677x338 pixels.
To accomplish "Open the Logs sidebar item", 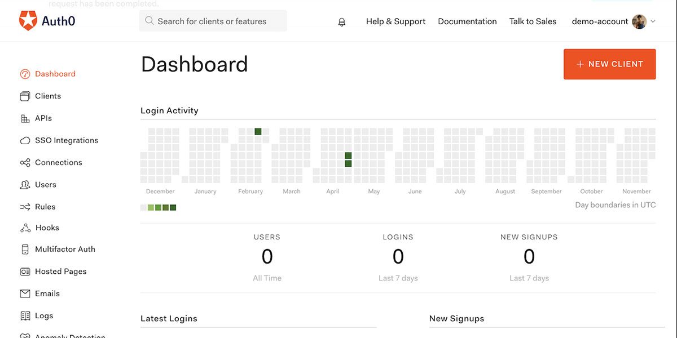I will click(x=43, y=316).
